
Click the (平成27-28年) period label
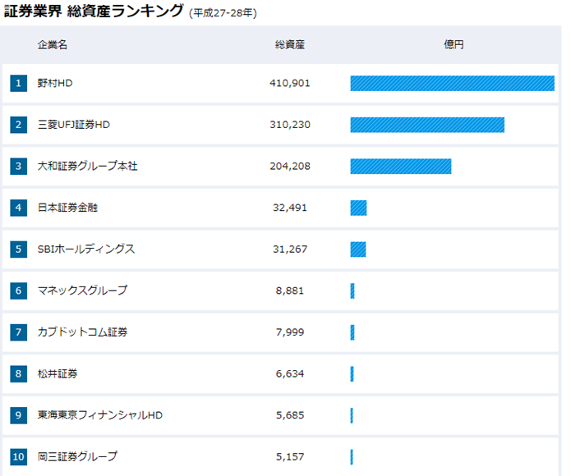[x=223, y=13]
